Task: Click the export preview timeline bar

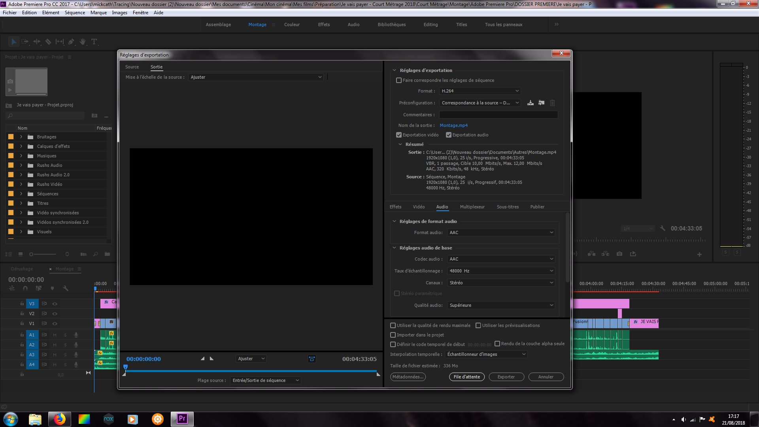Action: click(x=251, y=371)
